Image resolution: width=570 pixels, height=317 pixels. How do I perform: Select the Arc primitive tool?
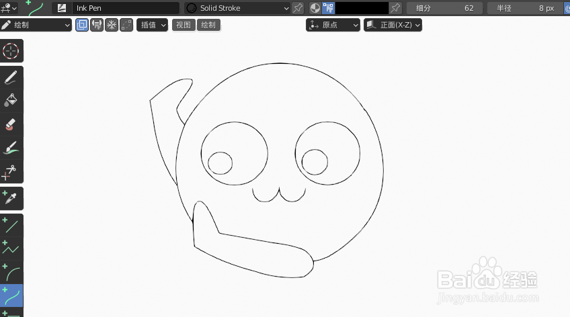pyautogui.click(x=11, y=272)
